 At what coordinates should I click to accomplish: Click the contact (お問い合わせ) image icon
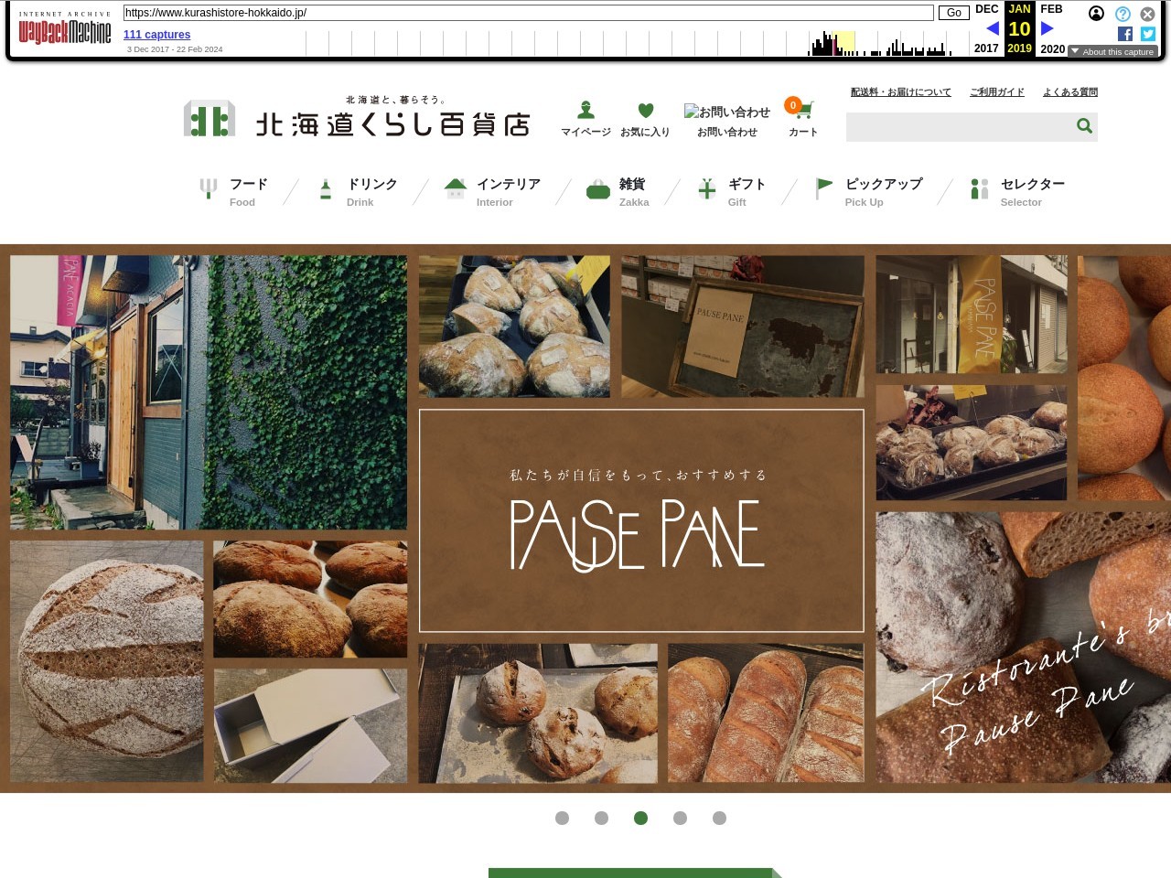point(727,112)
